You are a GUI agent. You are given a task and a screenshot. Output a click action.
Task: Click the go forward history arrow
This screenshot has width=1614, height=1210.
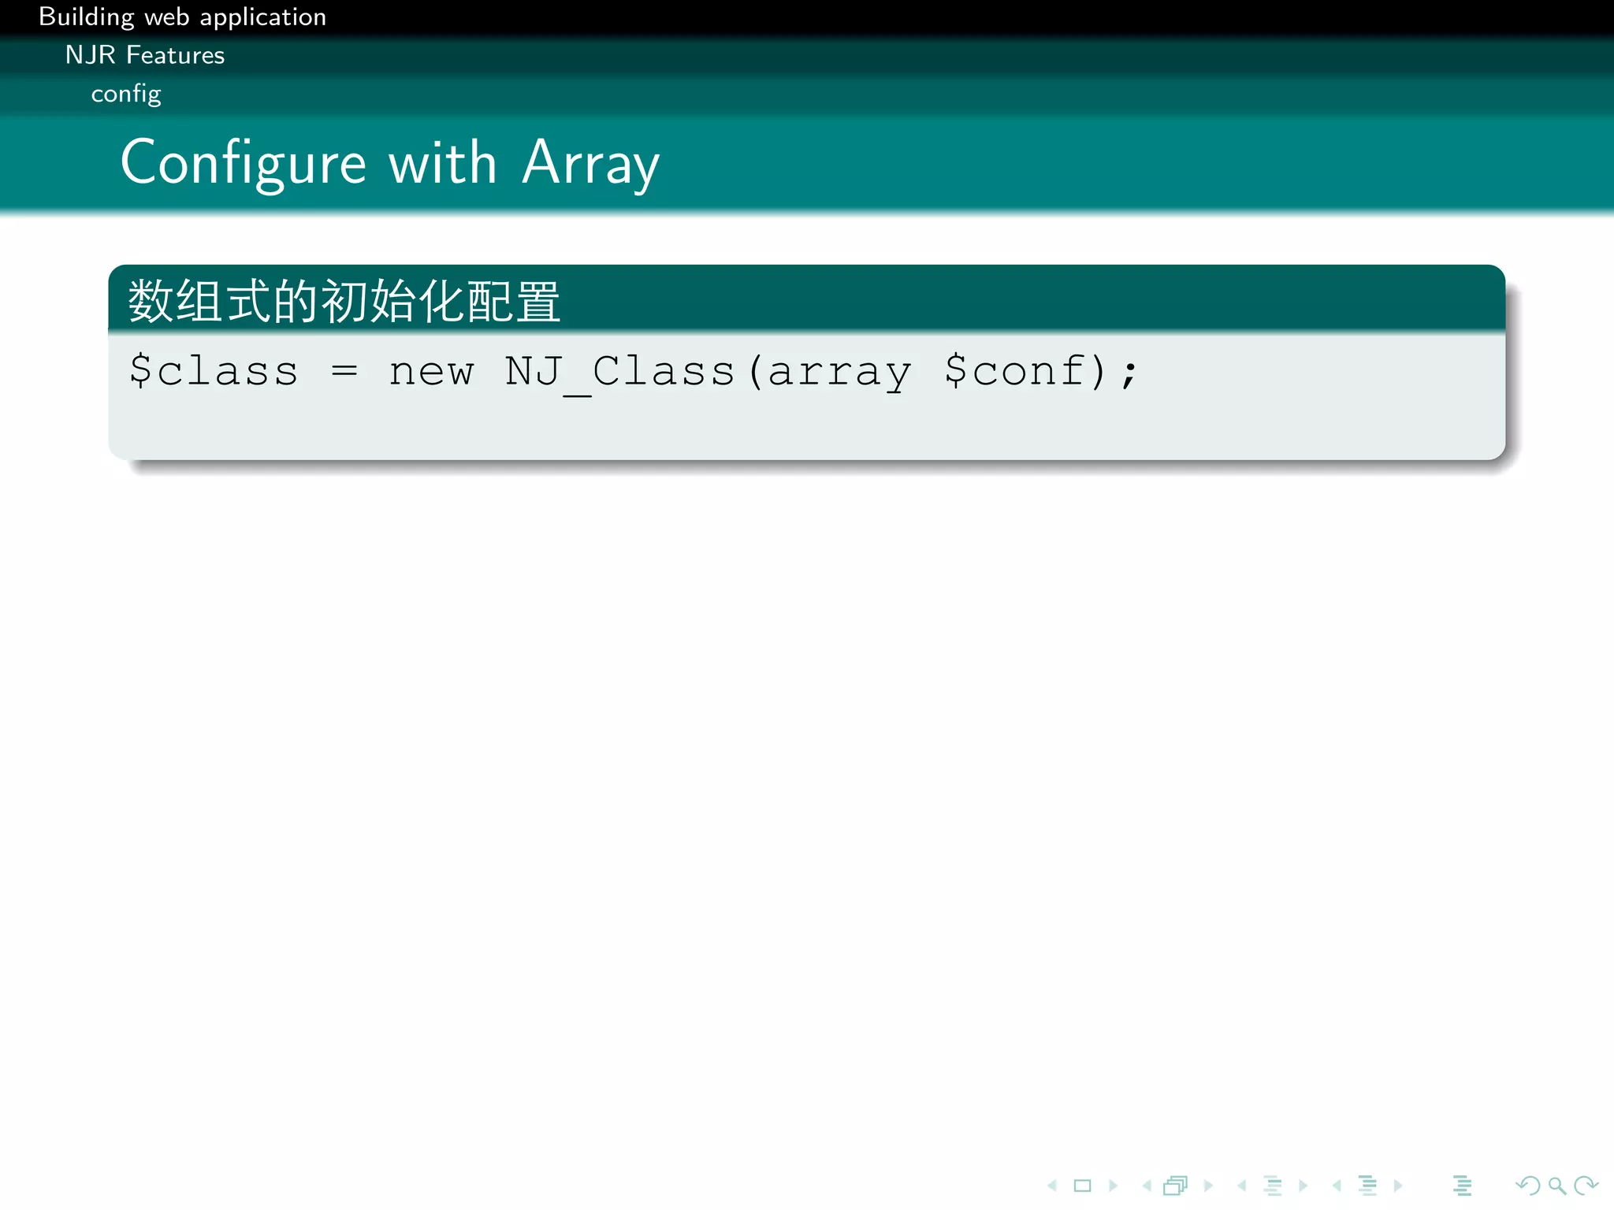tap(1586, 1186)
